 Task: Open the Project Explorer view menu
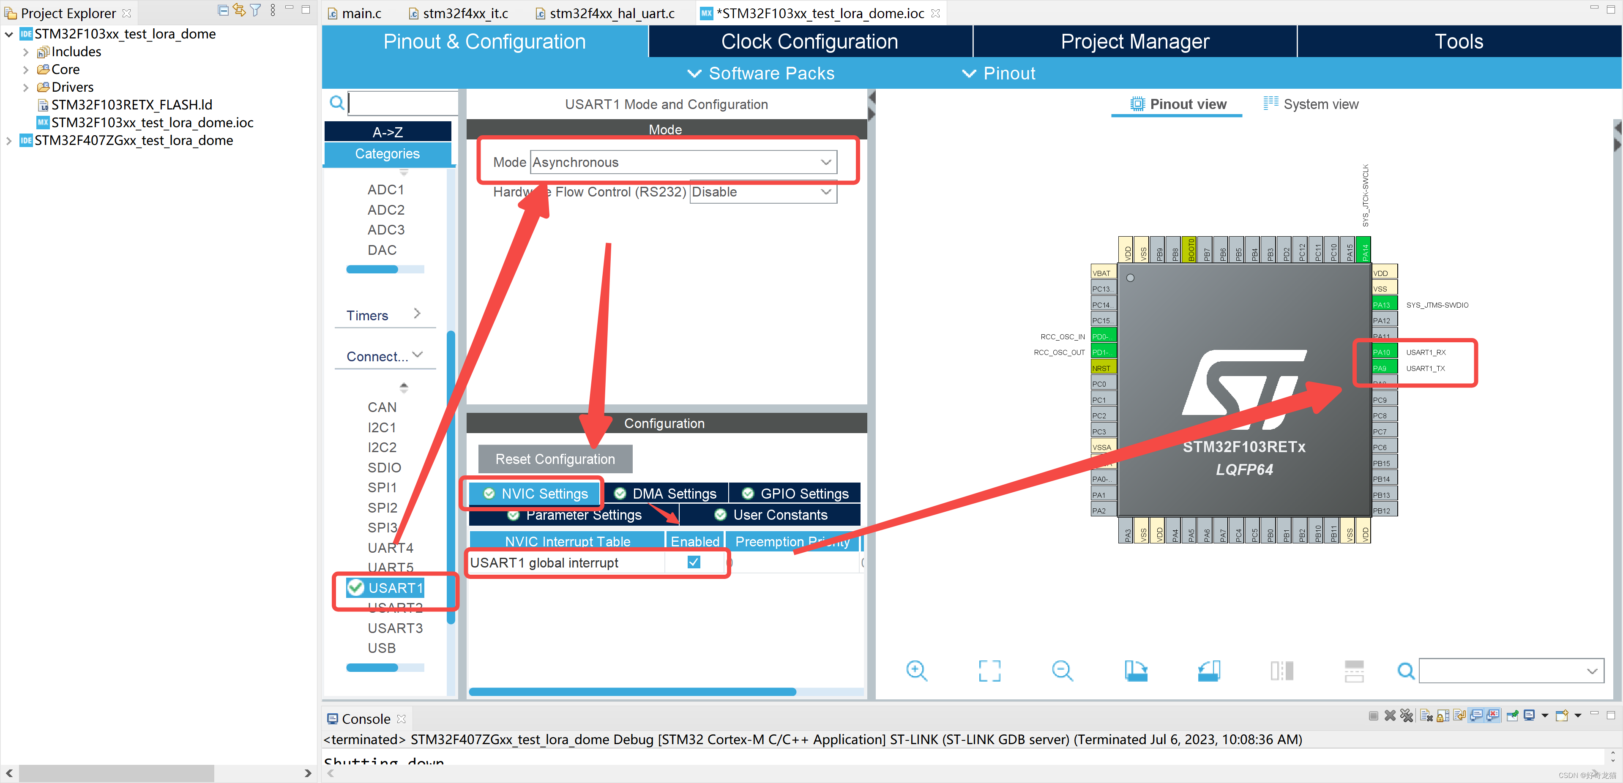[x=272, y=10]
